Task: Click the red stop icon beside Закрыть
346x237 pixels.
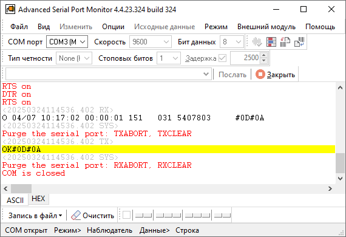Action: [x=260, y=74]
